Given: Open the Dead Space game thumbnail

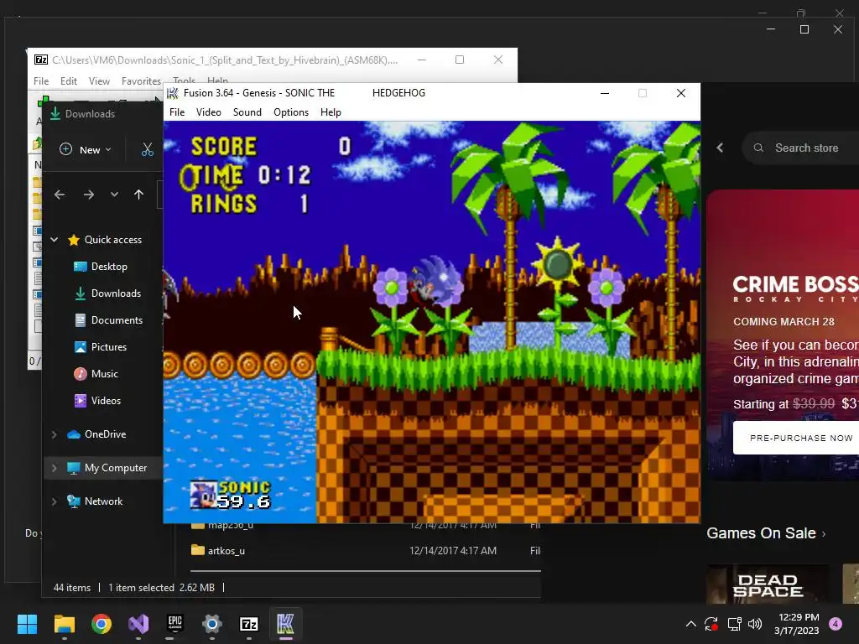Looking at the screenshot, I should pyautogui.click(x=768, y=584).
